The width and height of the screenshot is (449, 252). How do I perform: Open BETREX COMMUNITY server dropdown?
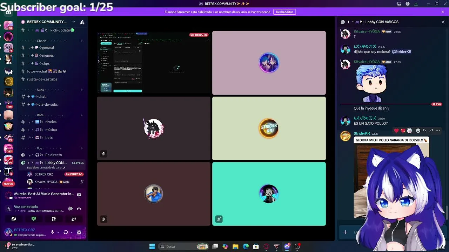[73, 22]
